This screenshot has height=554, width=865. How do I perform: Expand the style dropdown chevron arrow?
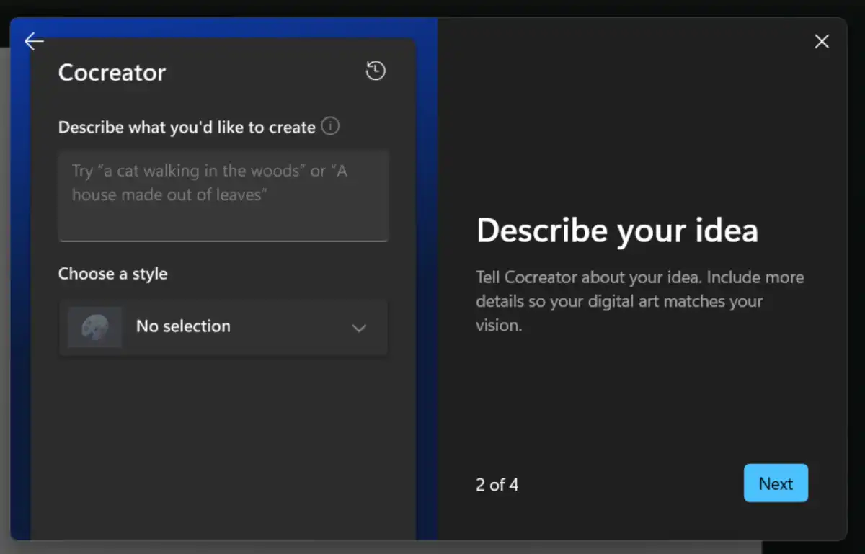[x=358, y=329]
